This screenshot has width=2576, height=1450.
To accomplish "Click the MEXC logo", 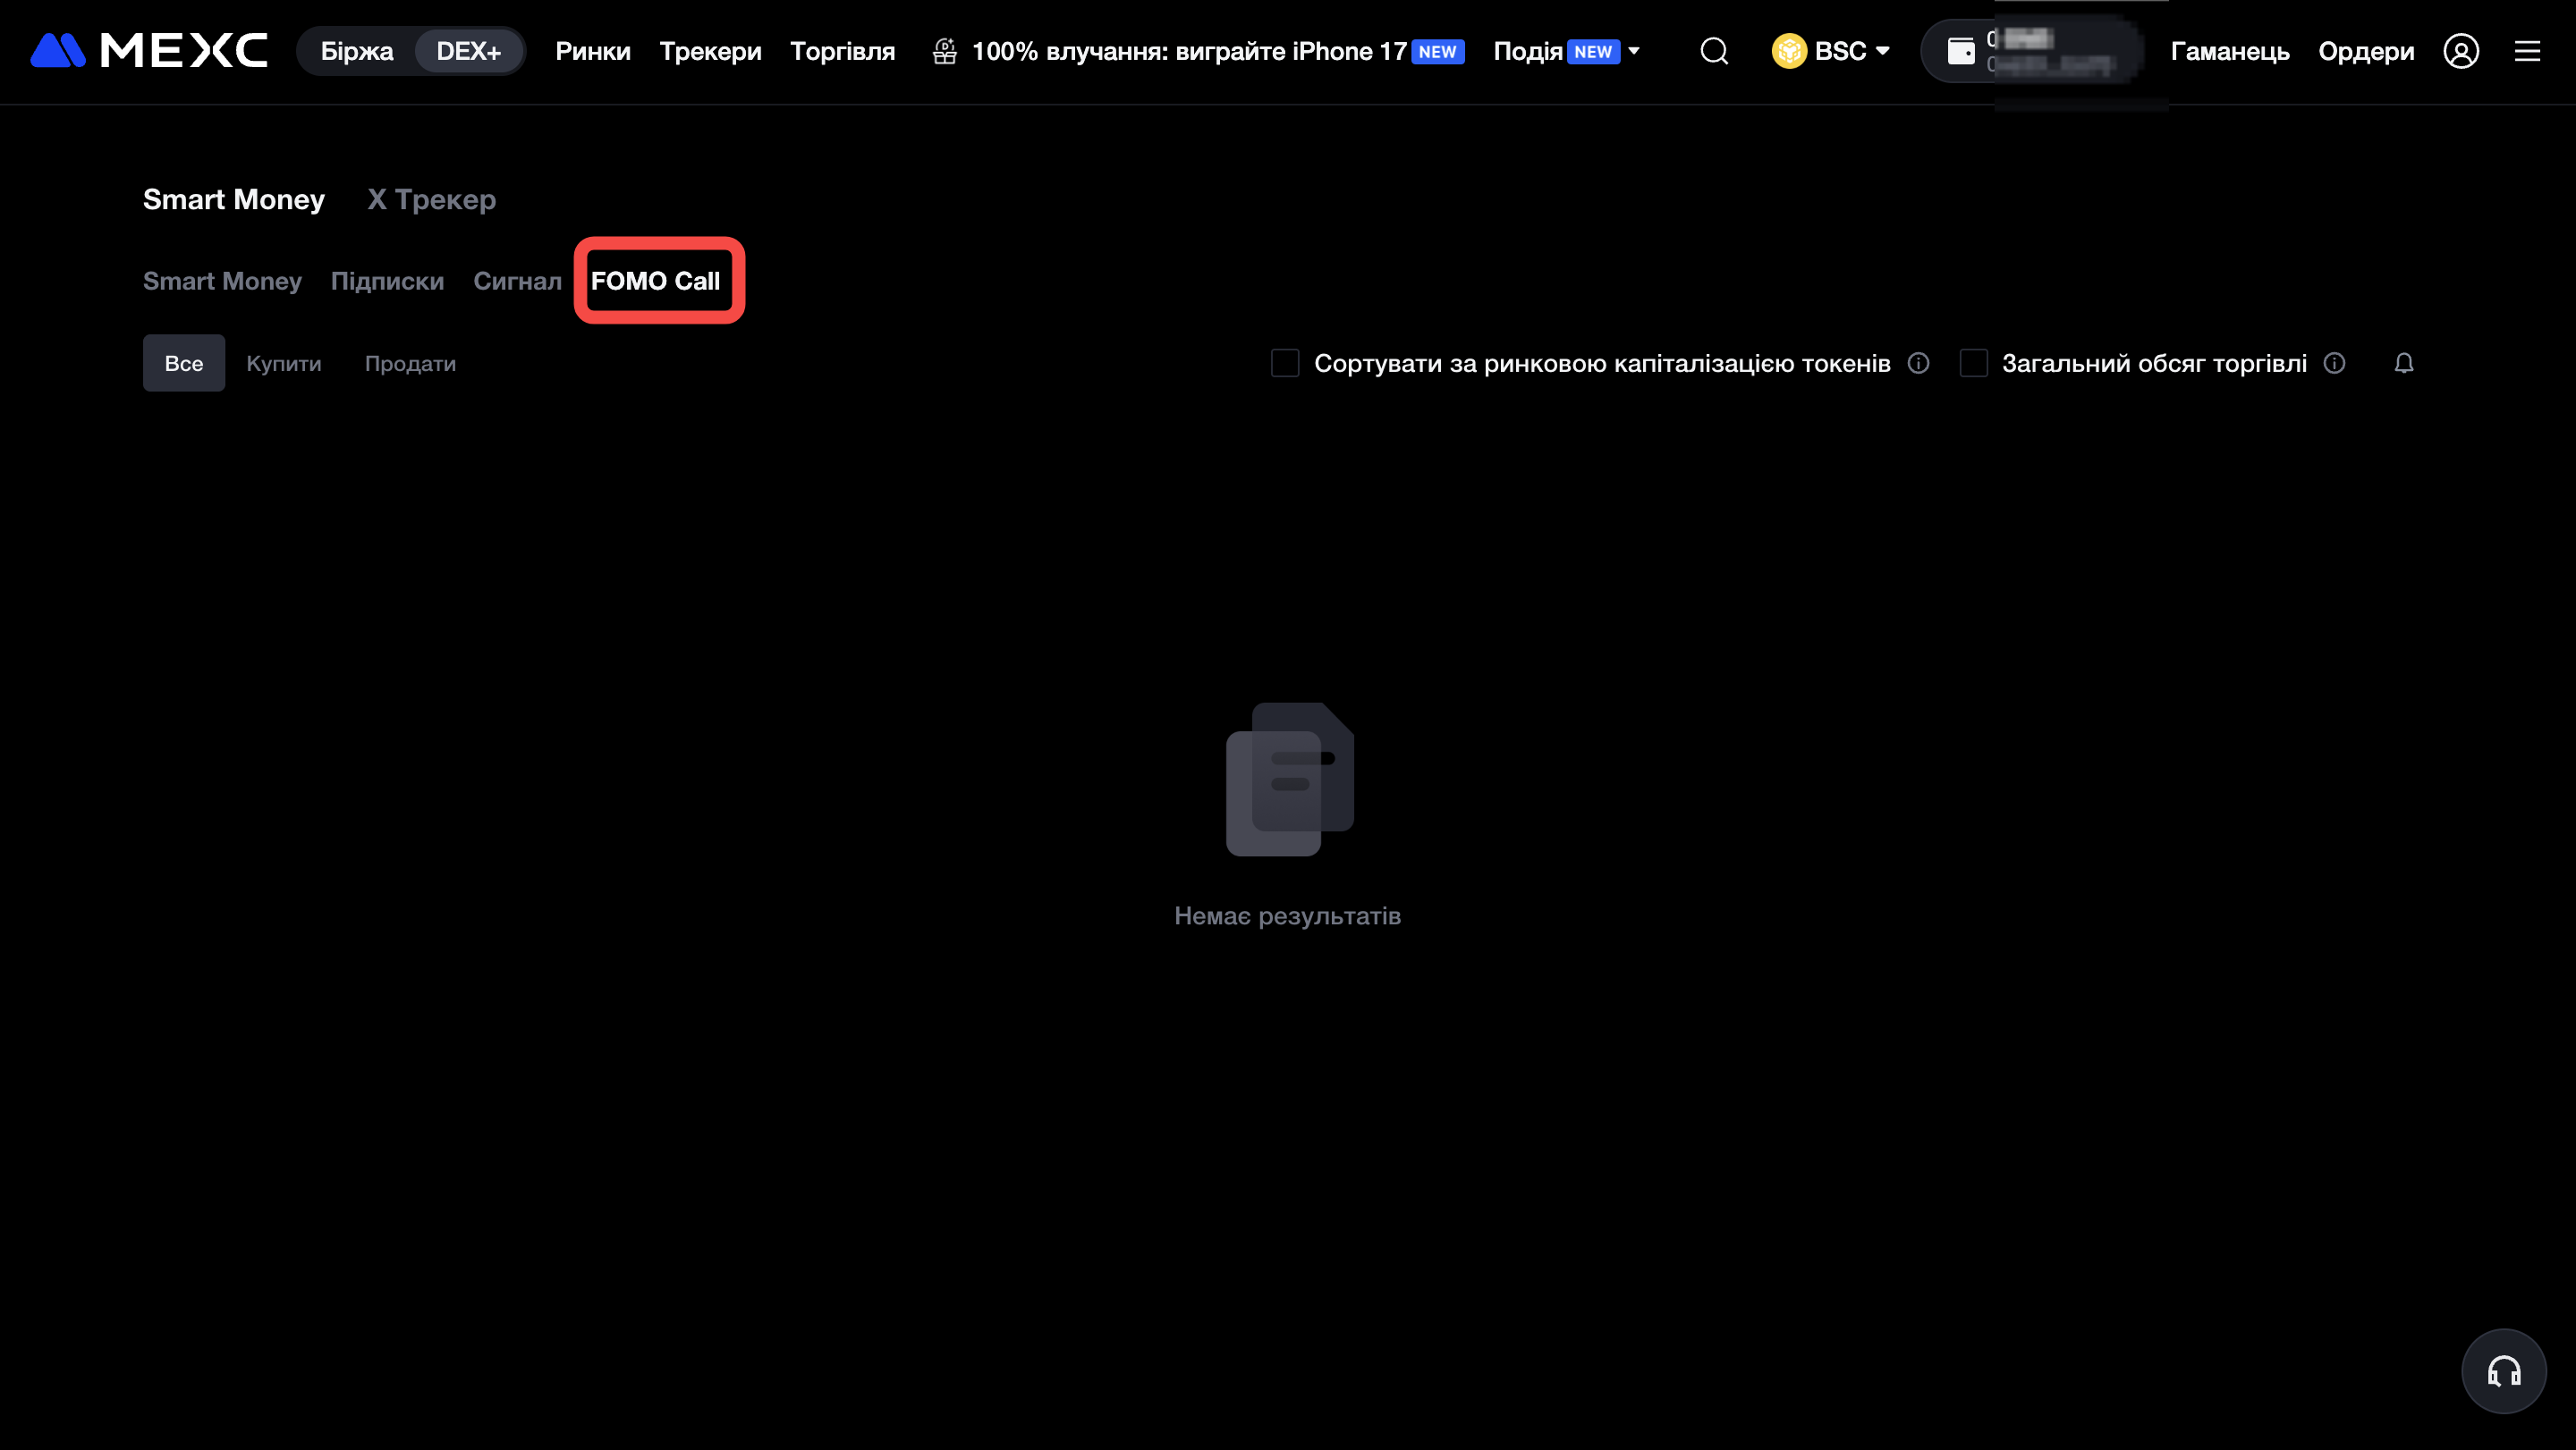I will coord(149,51).
